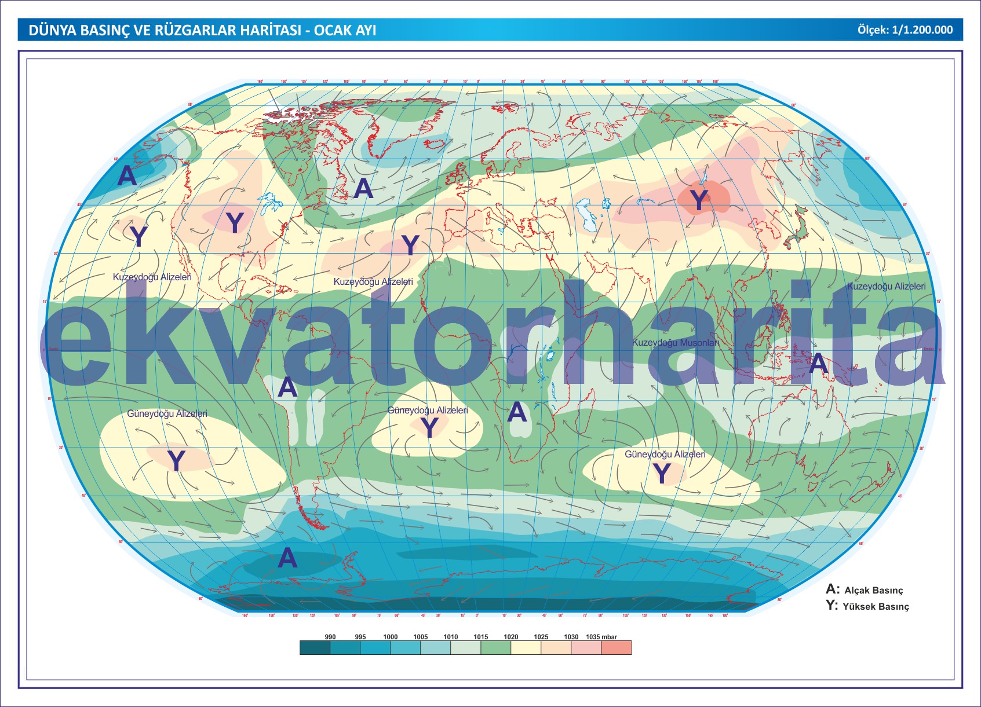Click 'Kuzeydoğu Alizeleri' label over the North Atlantic
The width and height of the screenshot is (981, 707).
pyautogui.click(x=373, y=282)
